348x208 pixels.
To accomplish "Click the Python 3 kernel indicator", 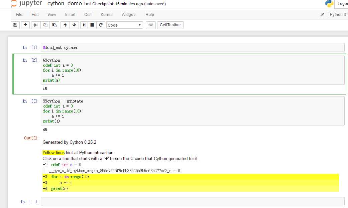I will (338, 15).
